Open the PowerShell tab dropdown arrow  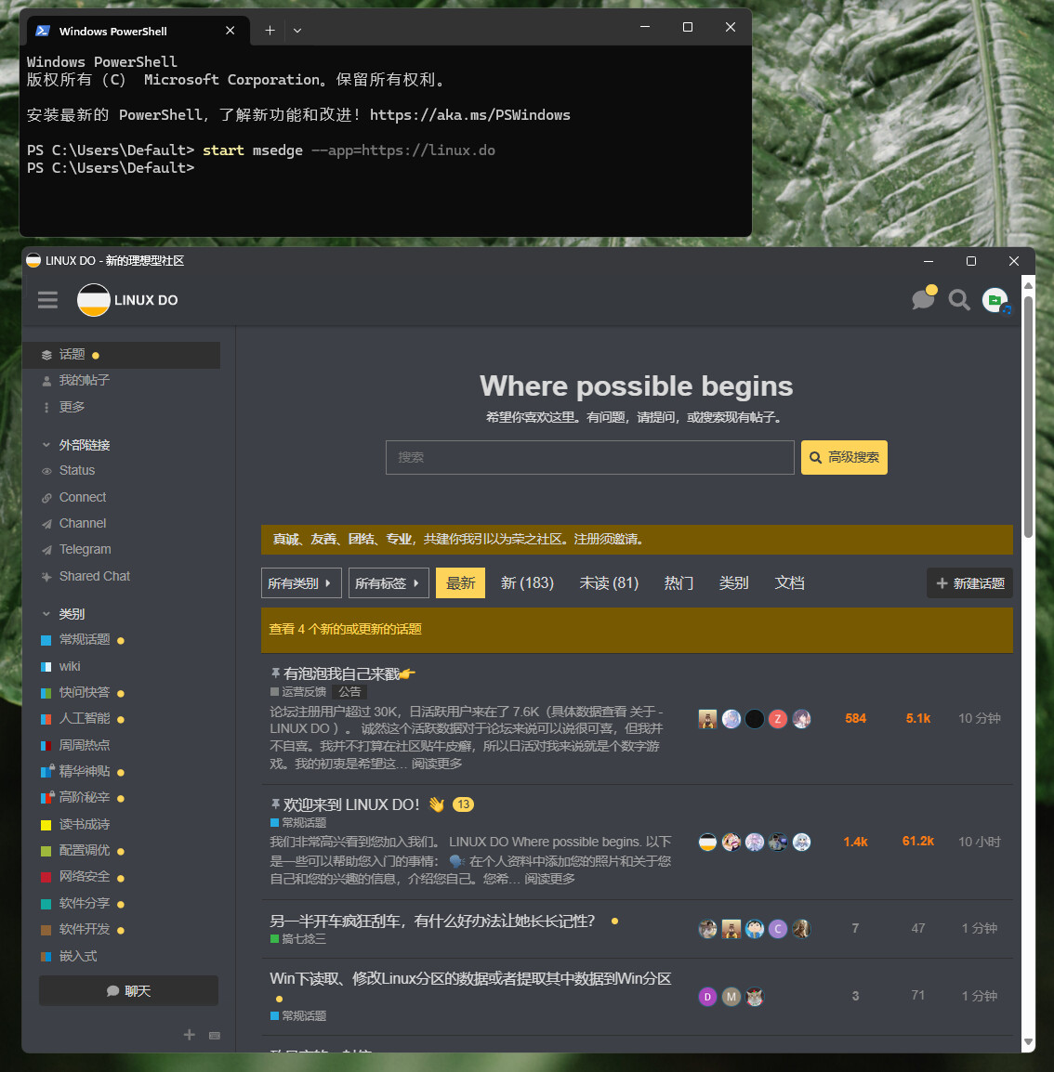tap(297, 30)
